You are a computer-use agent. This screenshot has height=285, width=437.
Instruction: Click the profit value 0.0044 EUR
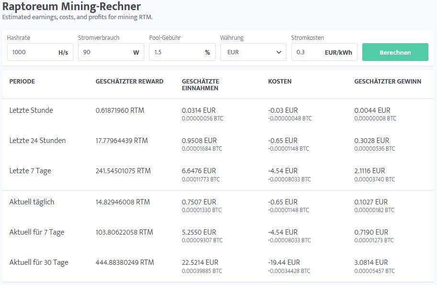(372, 110)
